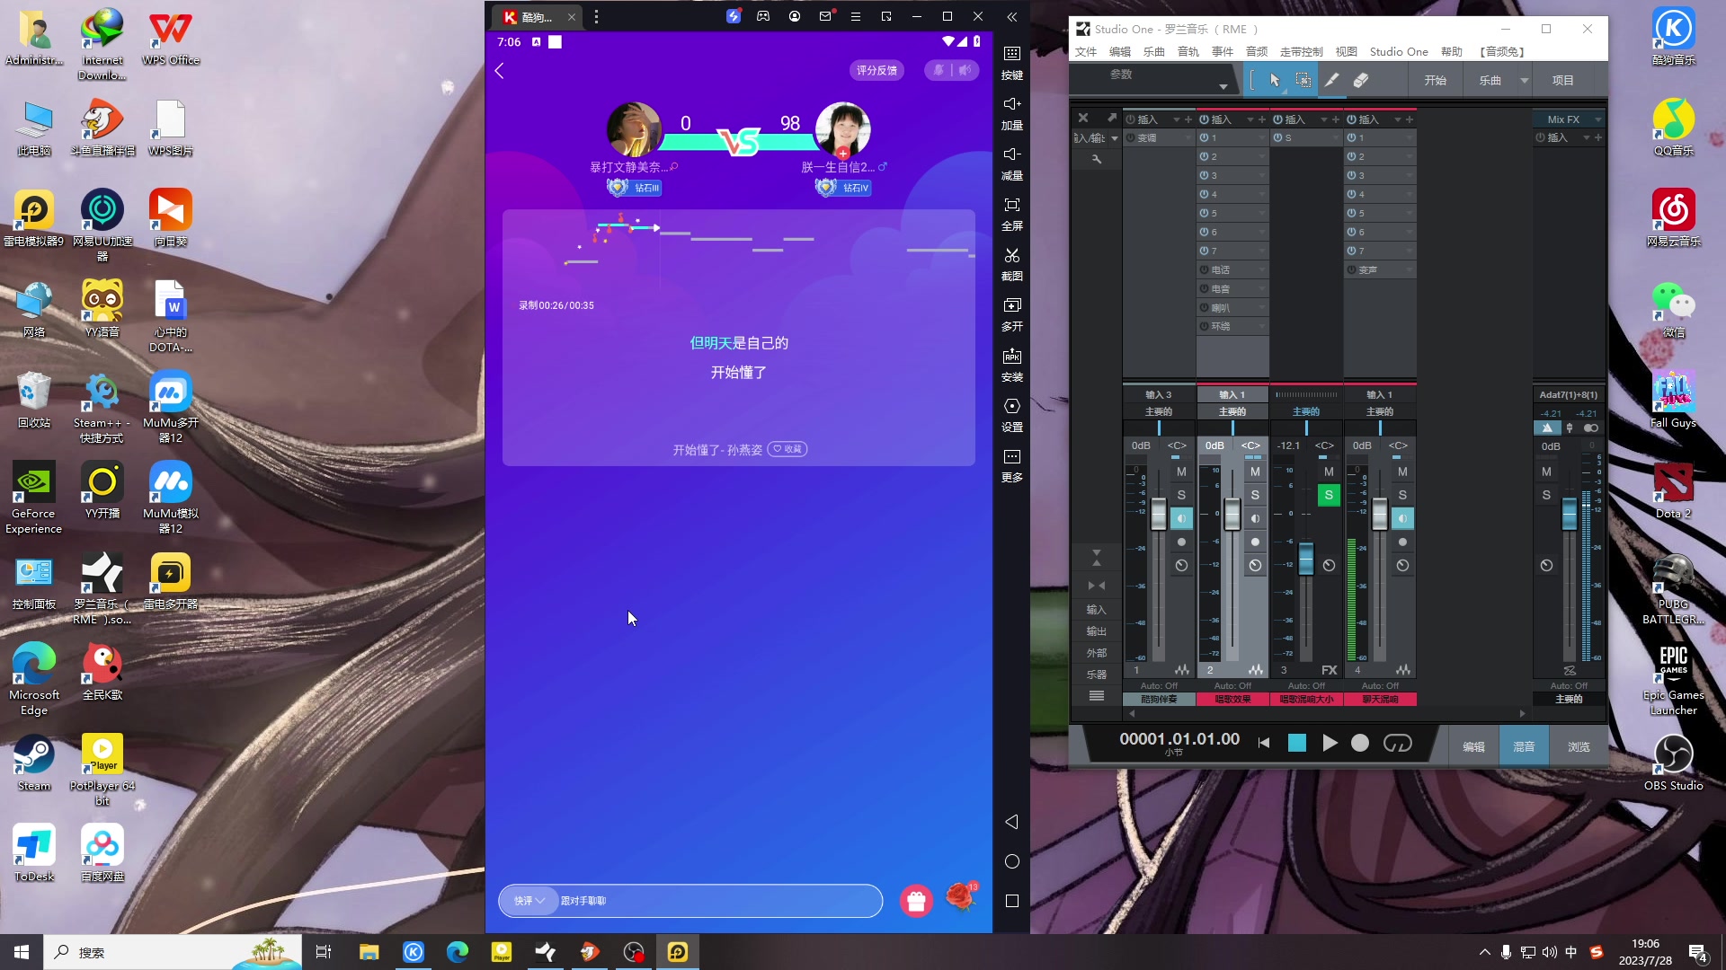1726x970 pixels.
Task: Switch to the 编辑 tab near transport
Action: [x=1473, y=746]
